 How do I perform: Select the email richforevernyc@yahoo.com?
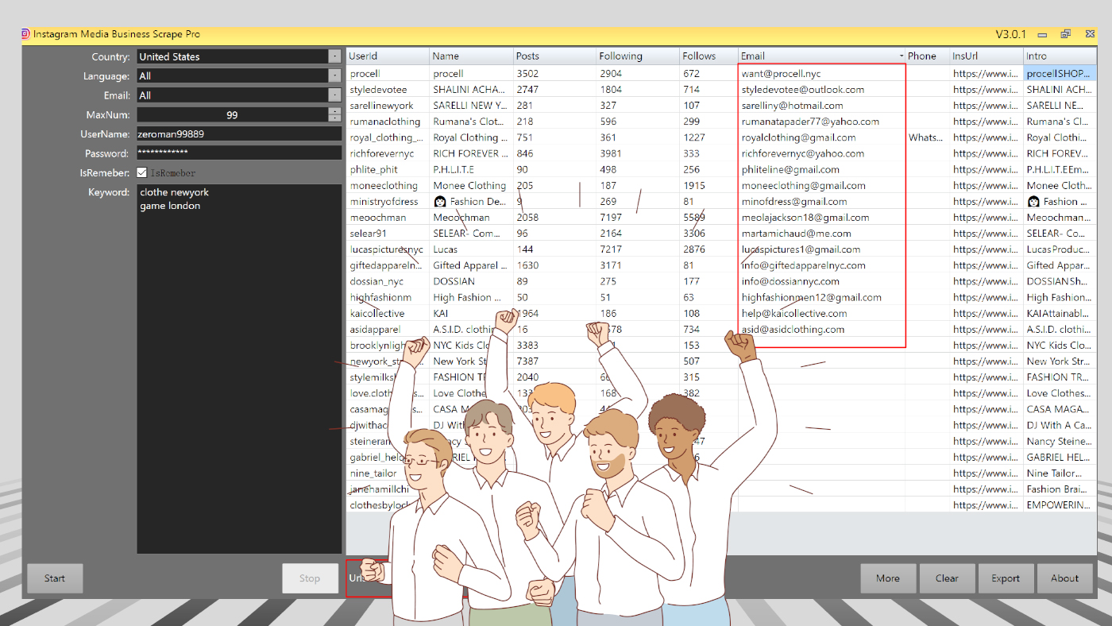(803, 153)
